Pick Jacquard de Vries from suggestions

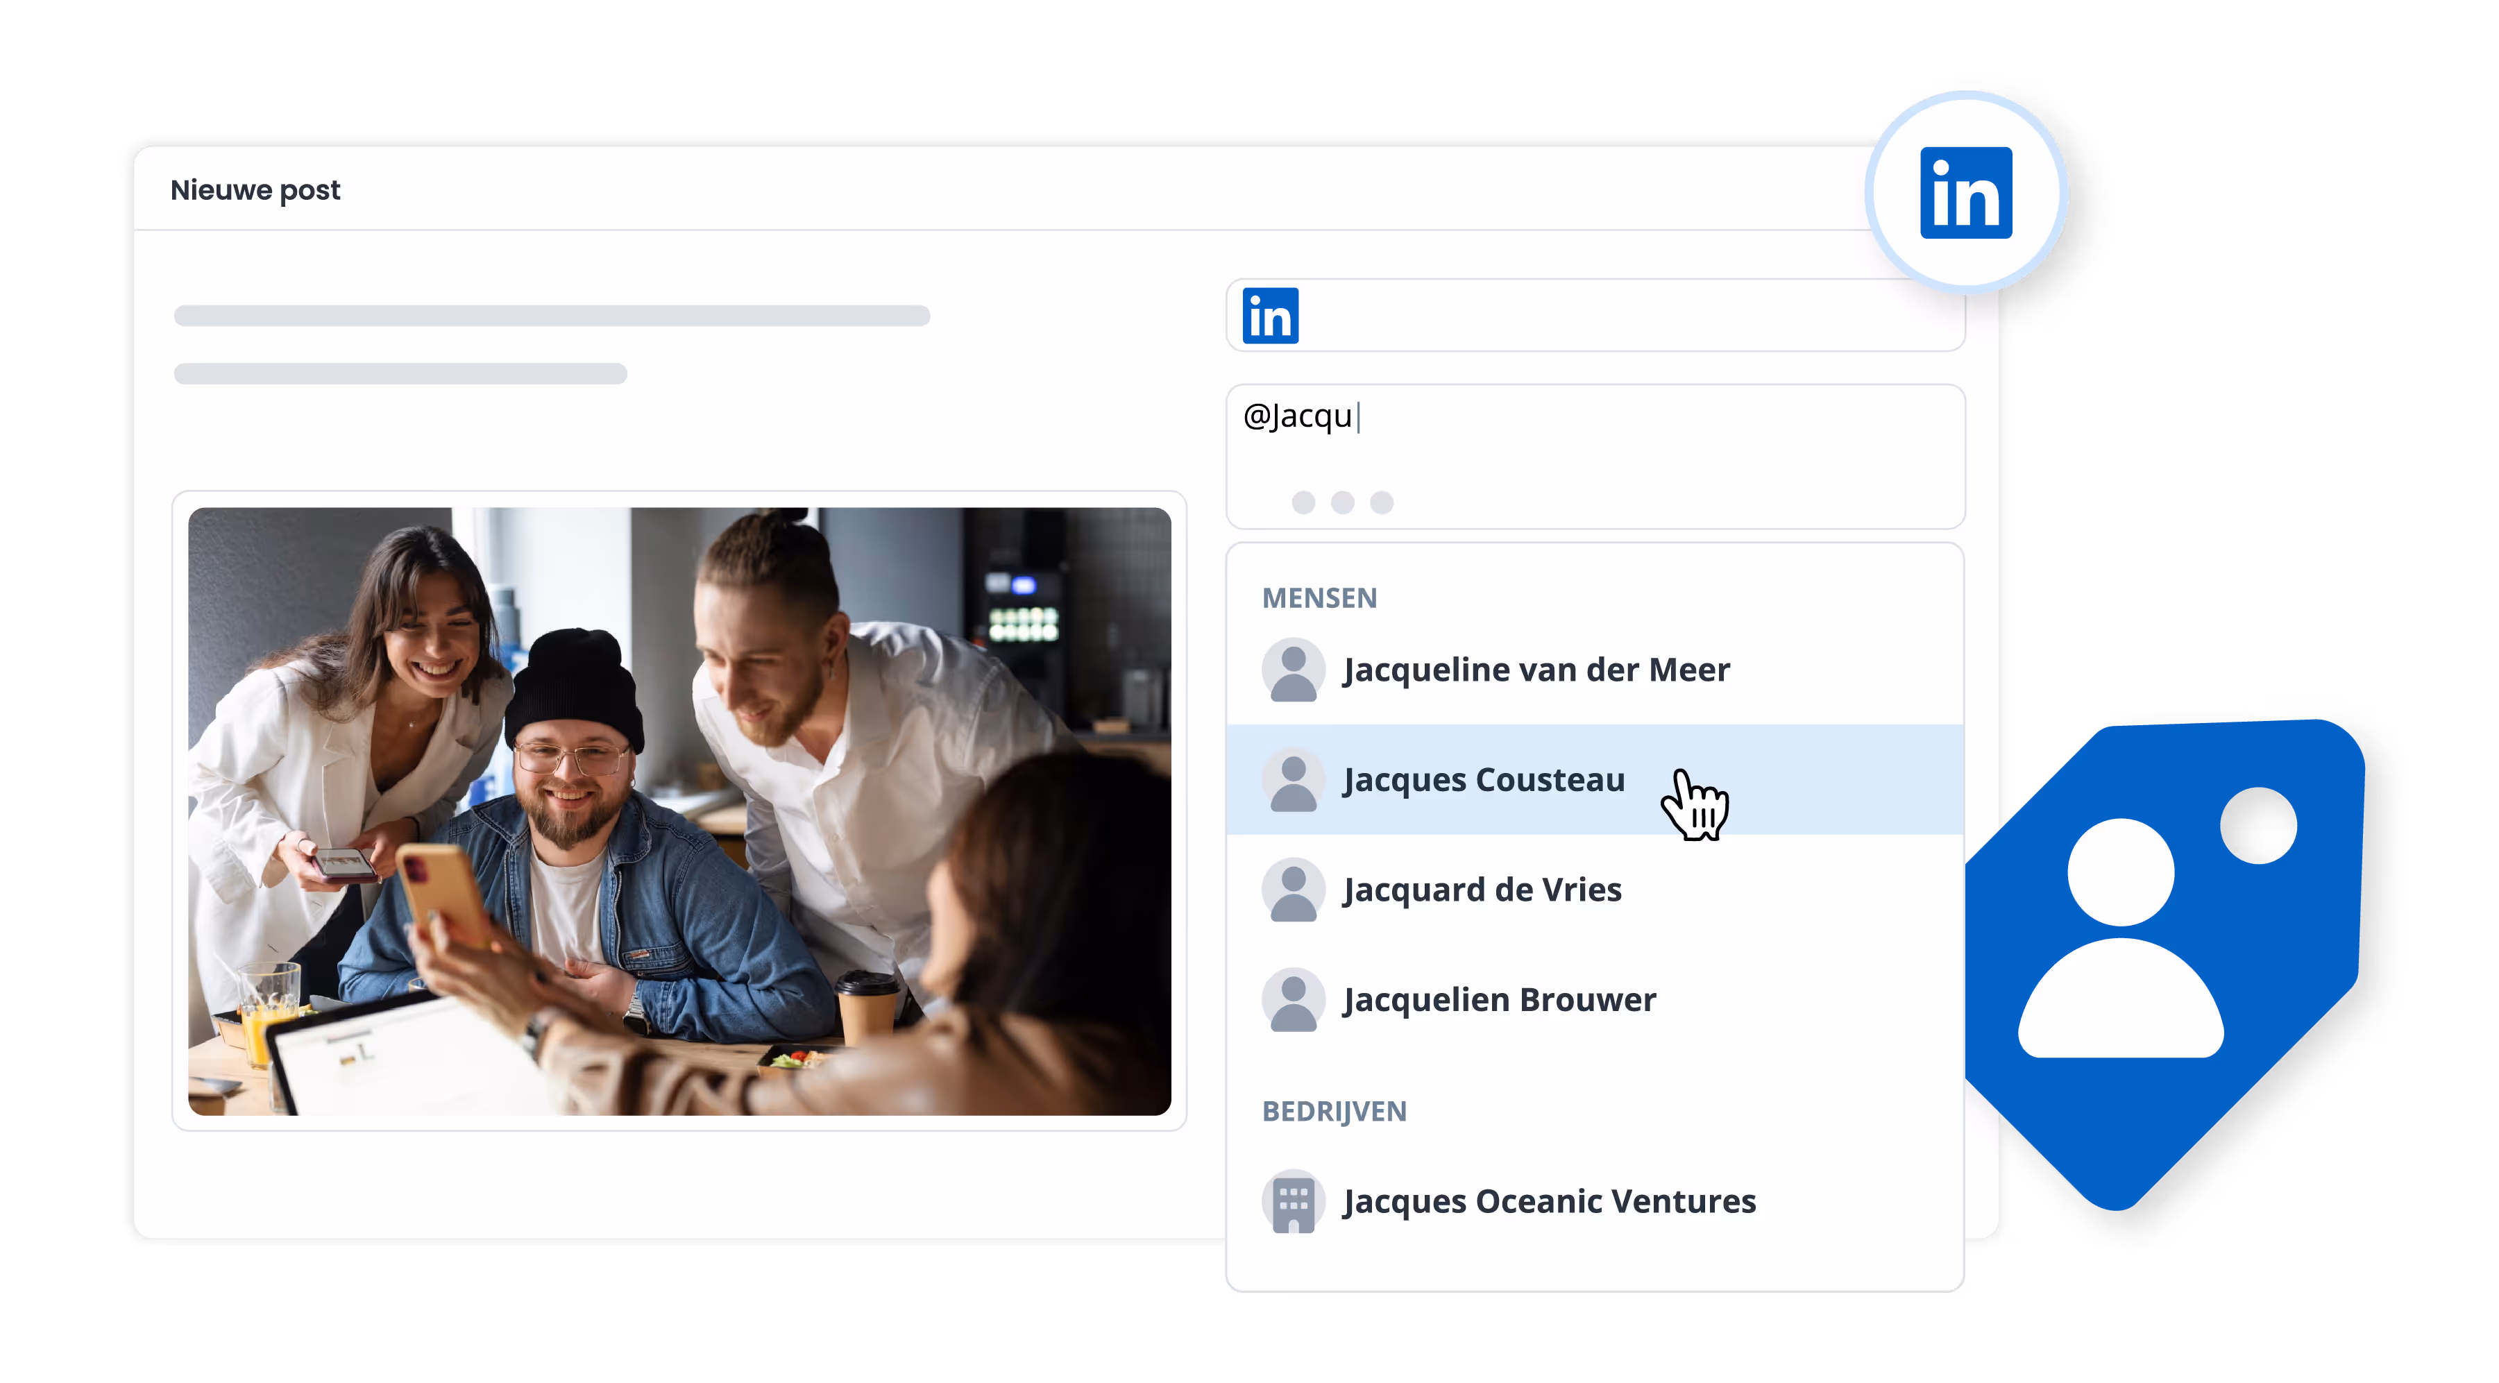click(1595, 890)
